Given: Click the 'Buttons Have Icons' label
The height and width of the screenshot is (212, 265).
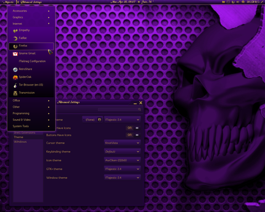Looking at the screenshot, I should (x=59, y=135).
